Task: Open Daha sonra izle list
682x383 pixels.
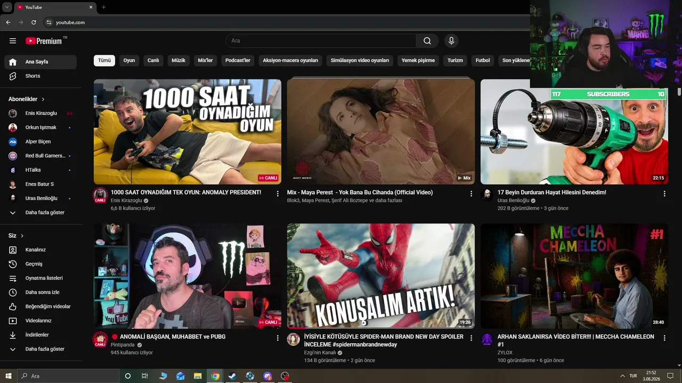Action: coord(40,293)
